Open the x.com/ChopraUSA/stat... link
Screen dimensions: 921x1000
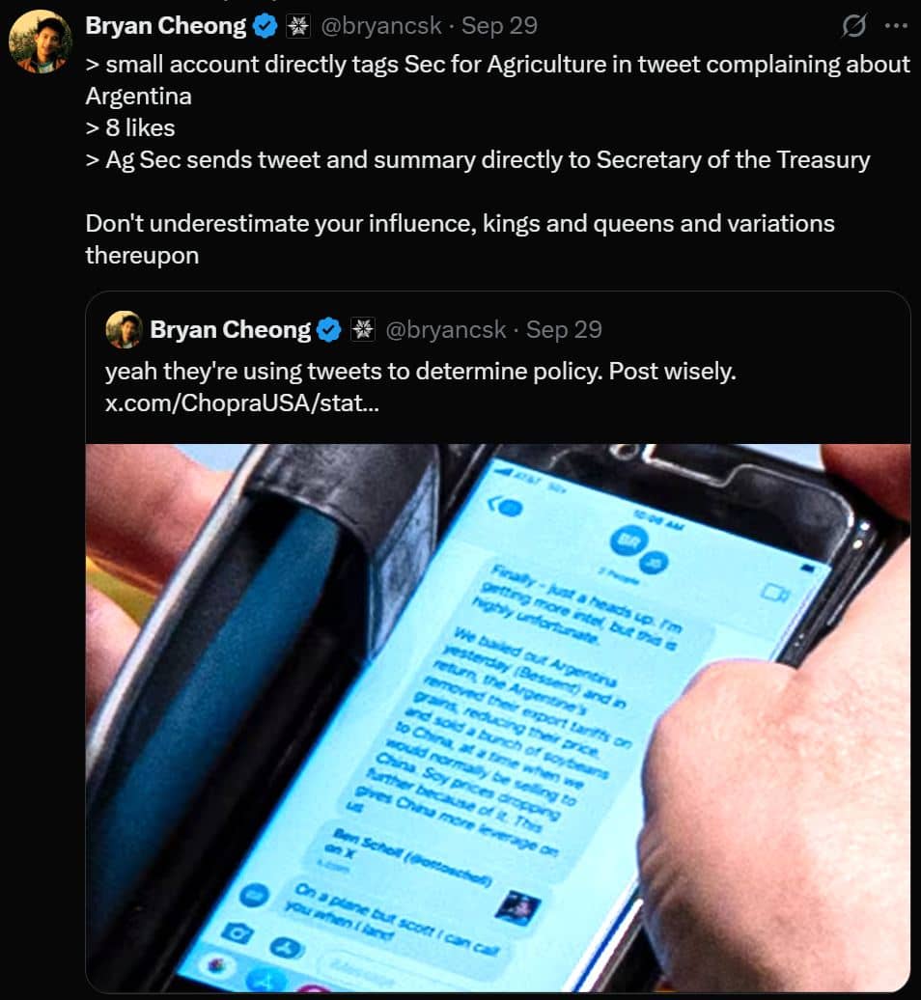coord(241,403)
